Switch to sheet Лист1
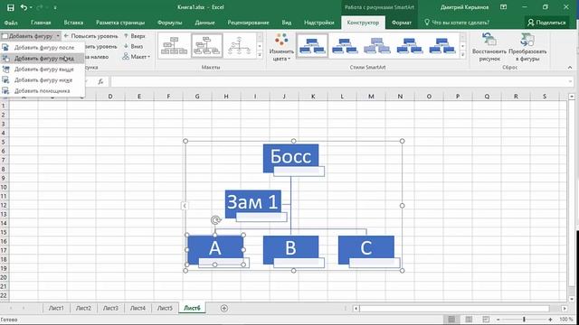This screenshot has height=325, width=579. point(56,308)
